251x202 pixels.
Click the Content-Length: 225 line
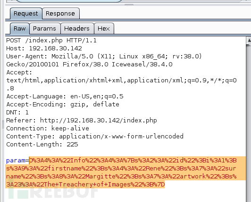[42, 144]
